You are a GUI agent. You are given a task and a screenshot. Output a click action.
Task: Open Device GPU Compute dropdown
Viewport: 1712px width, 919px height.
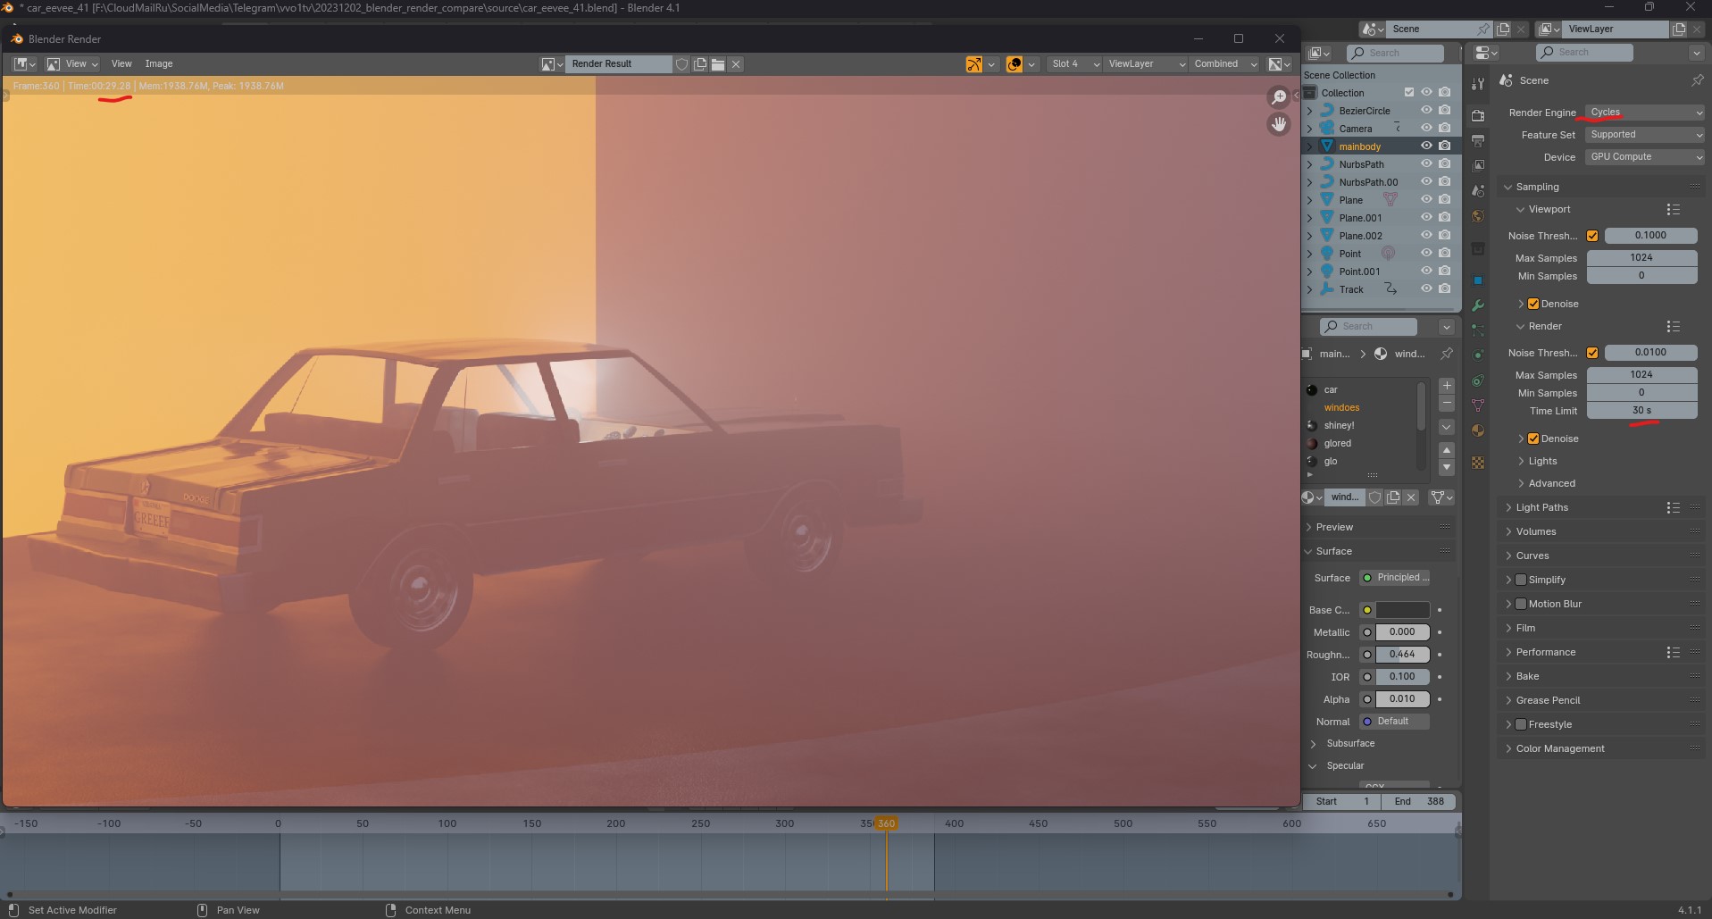pyautogui.click(x=1645, y=157)
